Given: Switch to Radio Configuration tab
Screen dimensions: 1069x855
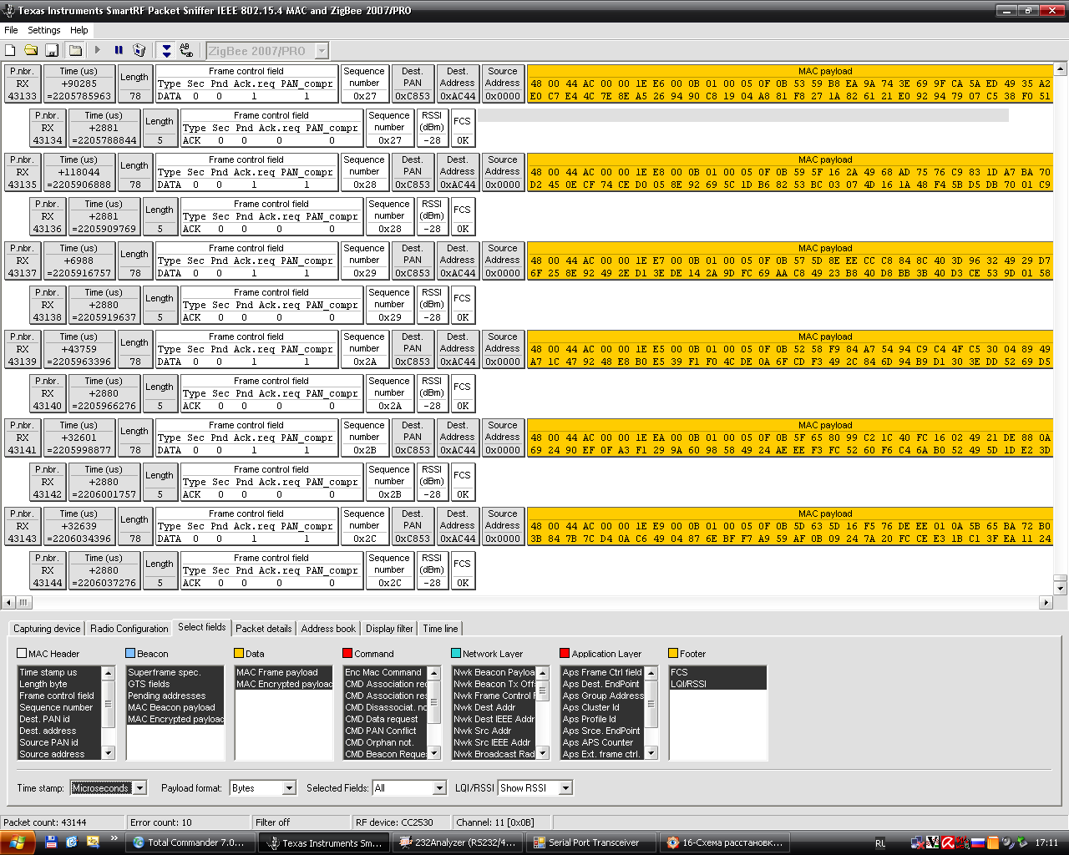Looking at the screenshot, I should tap(129, 629).
